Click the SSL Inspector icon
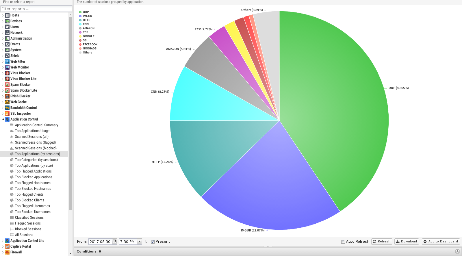This screenshot has height=256, width=462. [7, 114]
